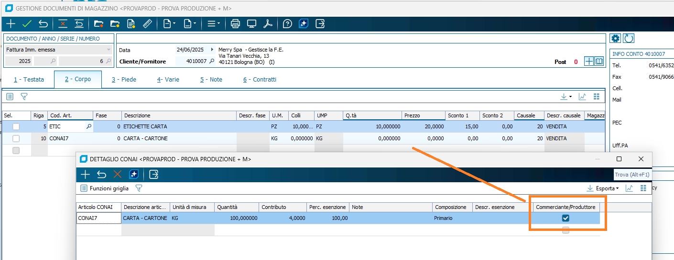Screen dimensions: 674x260
Task: Tick the Sel. checkbox for CONAI7 row in Corpo grid
Action: click(16, 138)
